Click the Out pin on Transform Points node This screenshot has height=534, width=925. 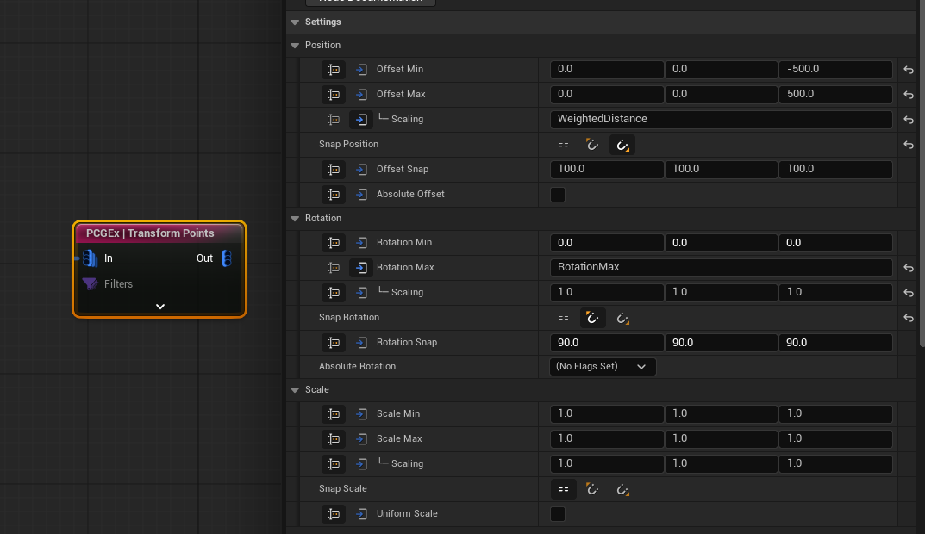(x=226, y=258)
